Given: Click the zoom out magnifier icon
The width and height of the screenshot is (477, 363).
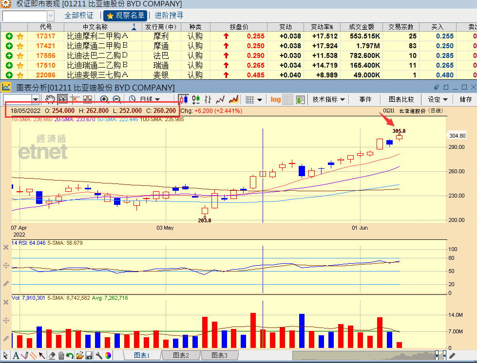Looking at the screenshot, I should (117, 99).
